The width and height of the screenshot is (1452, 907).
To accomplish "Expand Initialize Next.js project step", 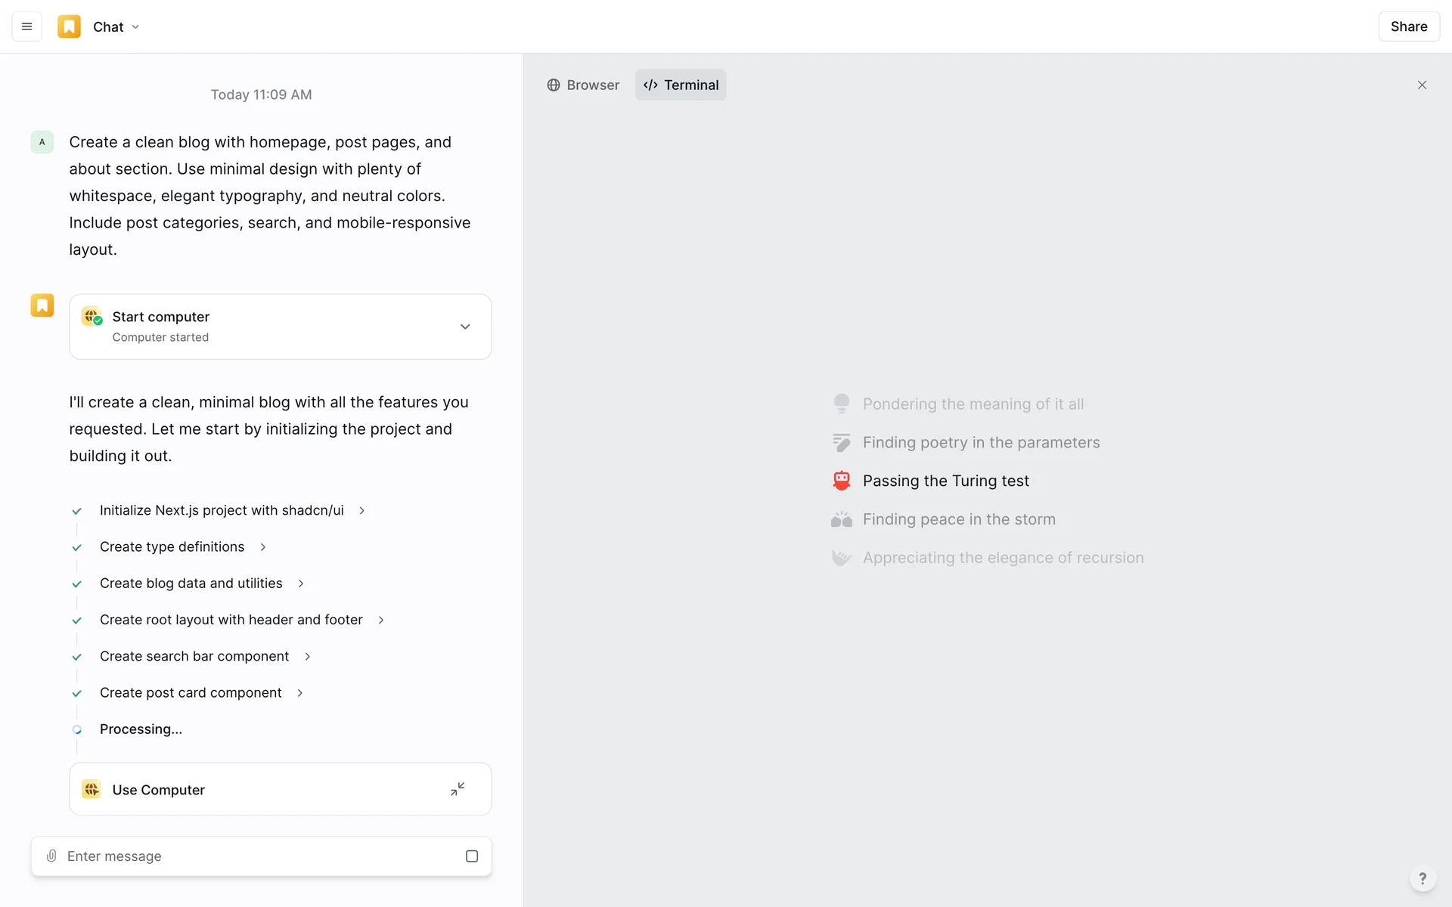I will click(361, 511).
